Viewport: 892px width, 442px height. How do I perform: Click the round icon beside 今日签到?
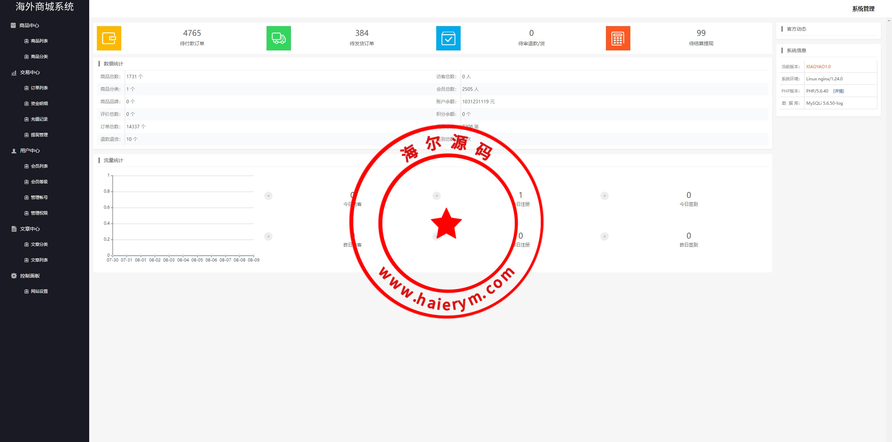click(605, 196)
